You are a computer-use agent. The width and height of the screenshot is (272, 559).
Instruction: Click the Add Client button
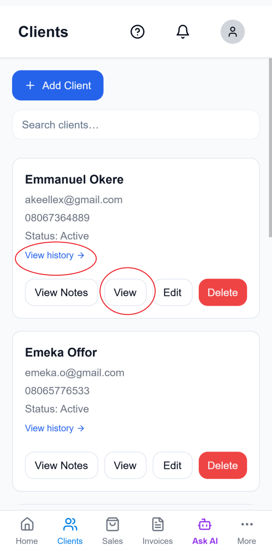click(58, 85)
